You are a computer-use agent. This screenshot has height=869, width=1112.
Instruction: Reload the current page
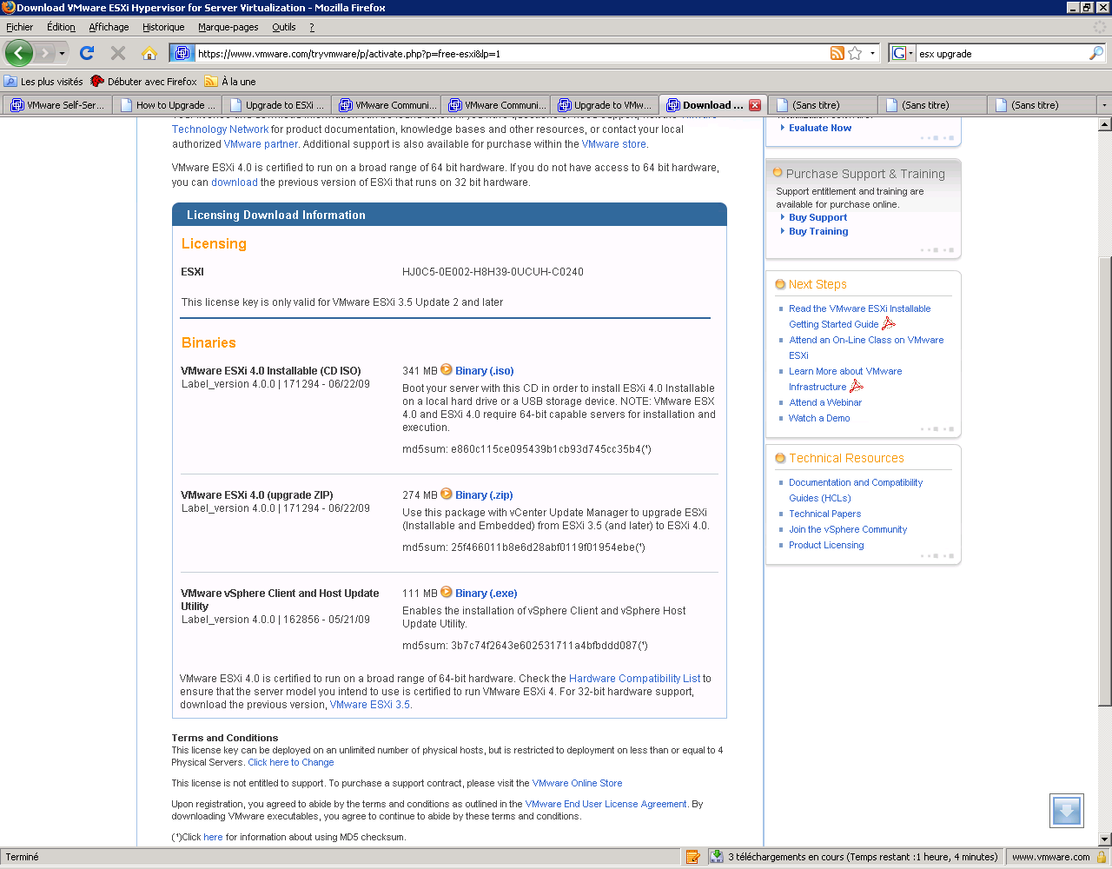click(87, 53)
